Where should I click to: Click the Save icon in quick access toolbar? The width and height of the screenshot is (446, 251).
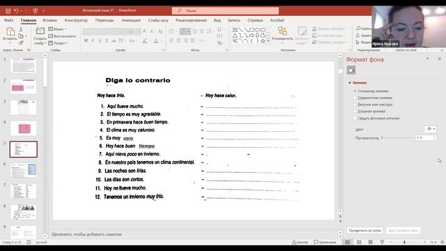point(8,11)
